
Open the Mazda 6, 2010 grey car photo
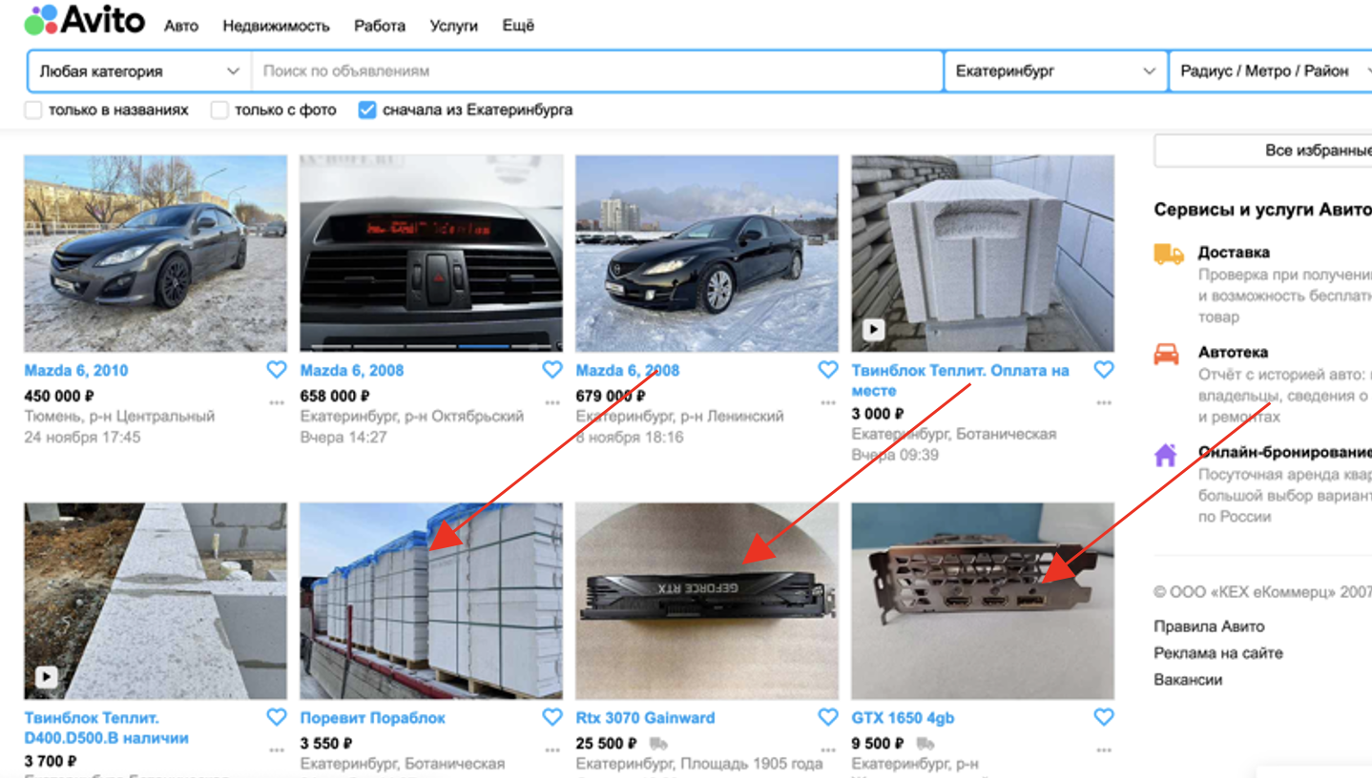point(156,254)
